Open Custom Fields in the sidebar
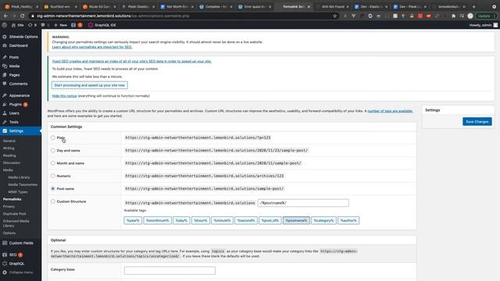The height and width of the screenshot is (281, 500). [21, 243]
